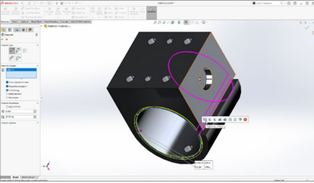Open Chamfer help icon in panel header
Screen dimensions: 314x183
36,35
